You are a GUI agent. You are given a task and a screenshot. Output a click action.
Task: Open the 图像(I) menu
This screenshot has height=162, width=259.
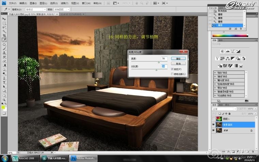(x=33, y=3)
